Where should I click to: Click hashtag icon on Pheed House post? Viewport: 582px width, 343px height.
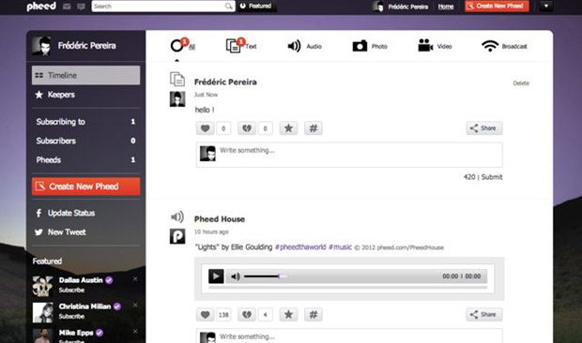(314, 315)
